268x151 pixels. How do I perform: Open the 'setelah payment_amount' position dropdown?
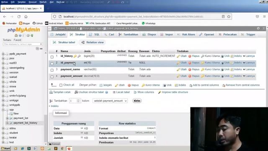pyautogui.click(x=110, y=101)
